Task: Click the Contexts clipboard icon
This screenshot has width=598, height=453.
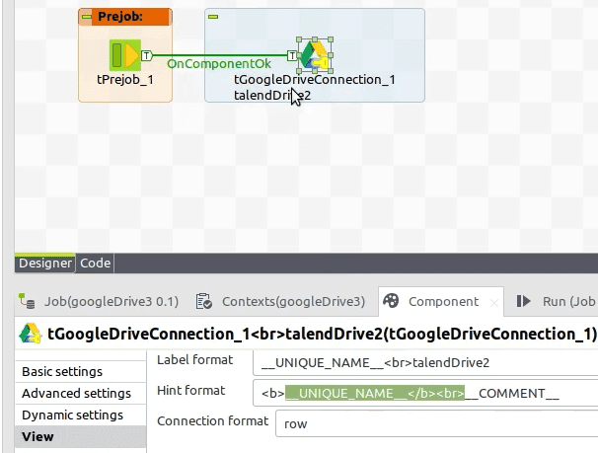Action: (203, 301)
